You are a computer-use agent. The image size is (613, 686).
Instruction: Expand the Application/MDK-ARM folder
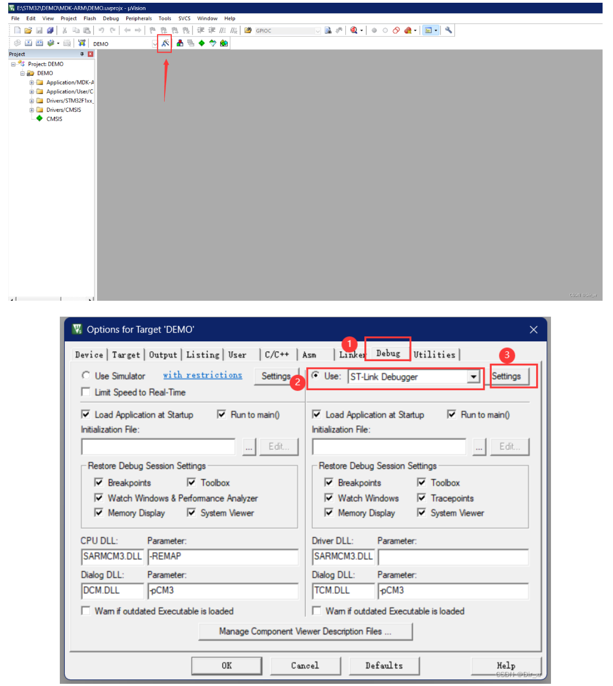pos(31,82)
